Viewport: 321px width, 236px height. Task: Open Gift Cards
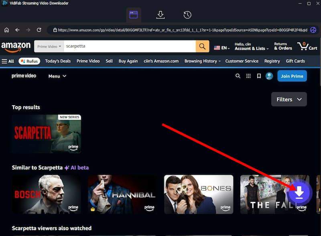point(295,61)
